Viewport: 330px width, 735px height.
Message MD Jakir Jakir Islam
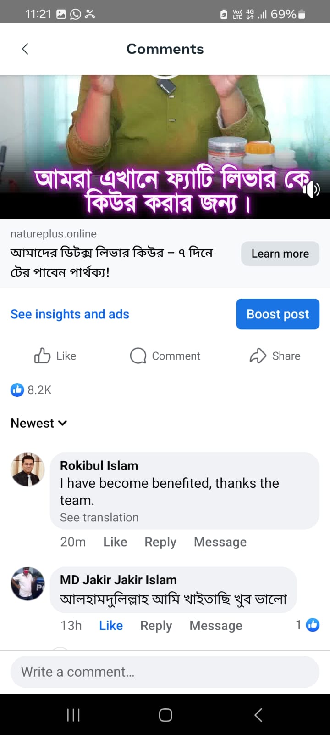[216, 626]
